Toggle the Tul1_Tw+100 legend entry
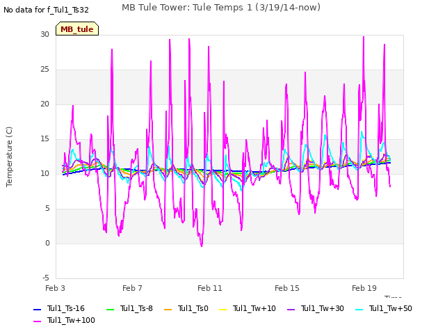 point(64,320)
